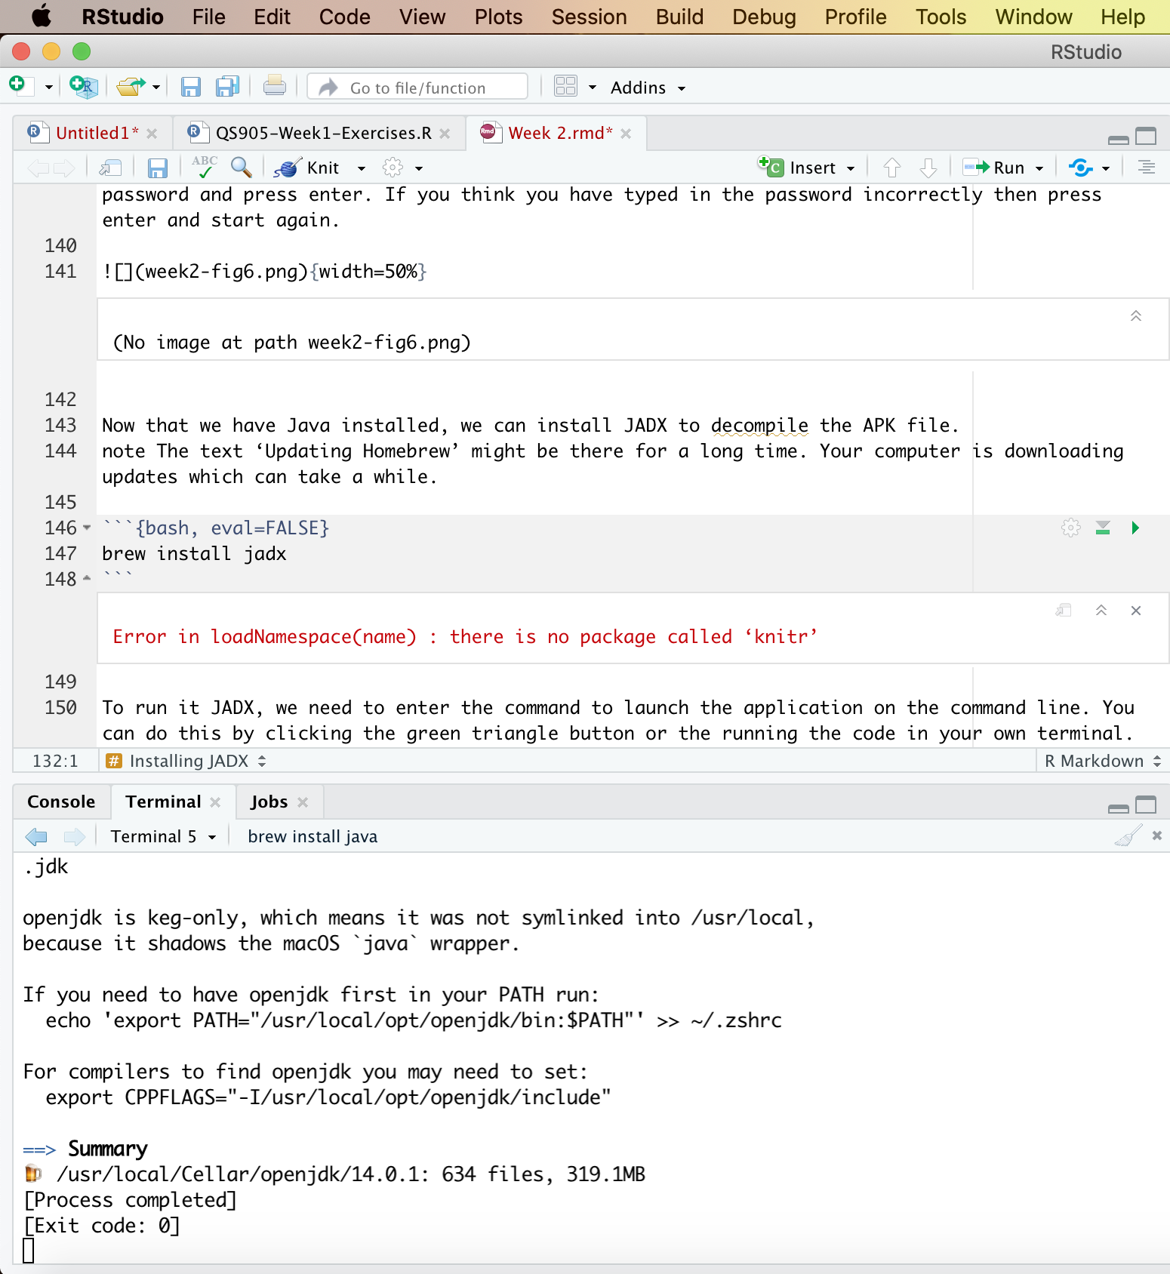This screenshot has width=1170, height=1274.
Task: Open the Terminal 5 dropdown
Action: pyautogui.click(x=163, y=836)
